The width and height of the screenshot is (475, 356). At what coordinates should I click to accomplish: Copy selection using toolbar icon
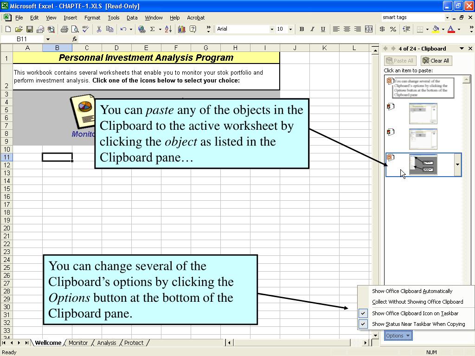(x=109, y=29)
